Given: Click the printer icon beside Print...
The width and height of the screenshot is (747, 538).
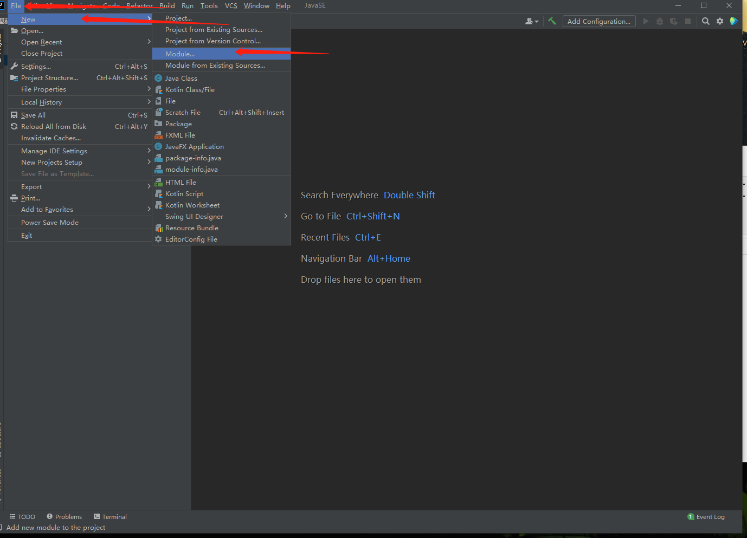Looking at the screenshot, I should click(15, 198).
